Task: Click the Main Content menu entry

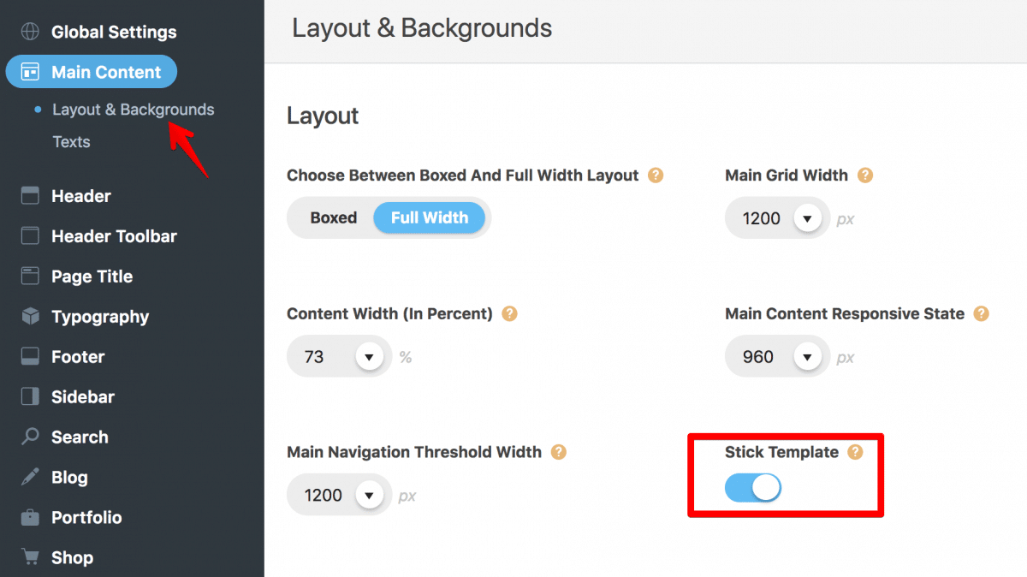Action: [92, 72]
